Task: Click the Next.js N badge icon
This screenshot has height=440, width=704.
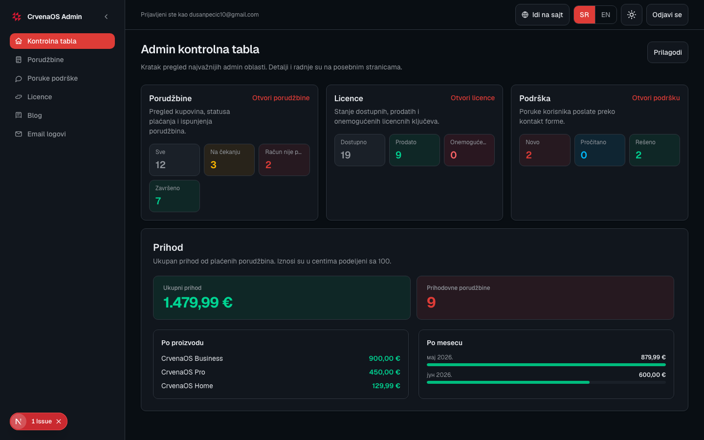Action: pyautogui.click(x=19, y=421)
